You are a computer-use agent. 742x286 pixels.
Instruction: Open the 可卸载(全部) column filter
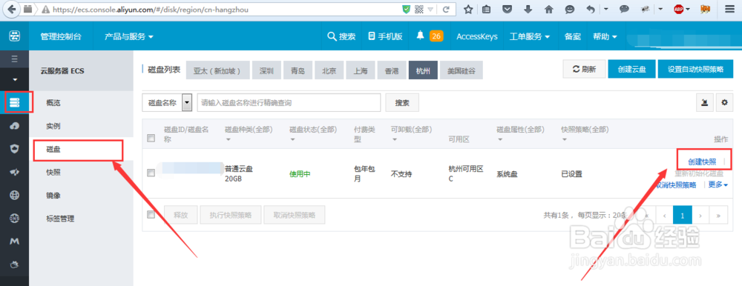pos(411,134)
